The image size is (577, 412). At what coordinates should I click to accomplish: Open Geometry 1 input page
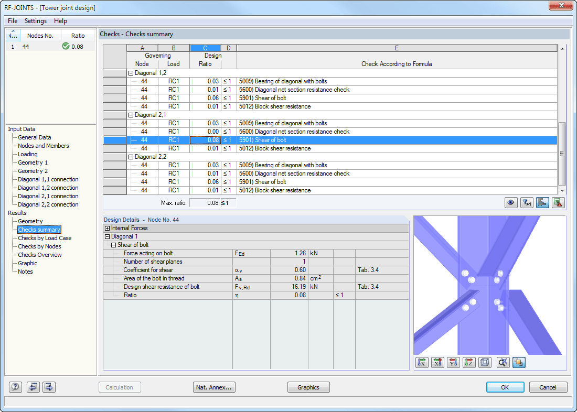(33, 162)
